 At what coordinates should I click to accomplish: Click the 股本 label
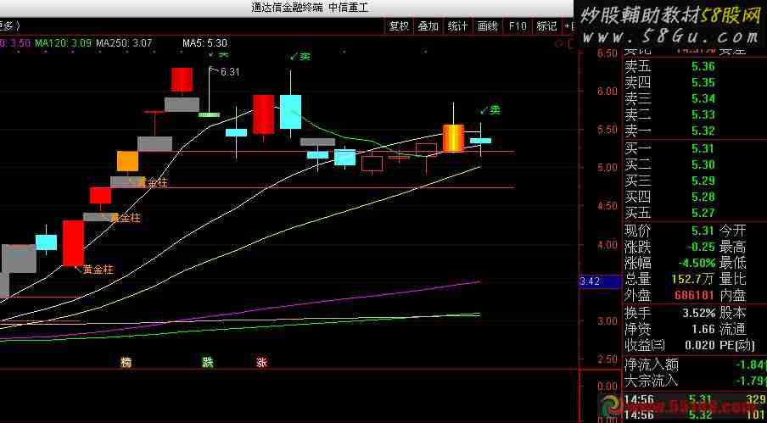coord(733,313)
